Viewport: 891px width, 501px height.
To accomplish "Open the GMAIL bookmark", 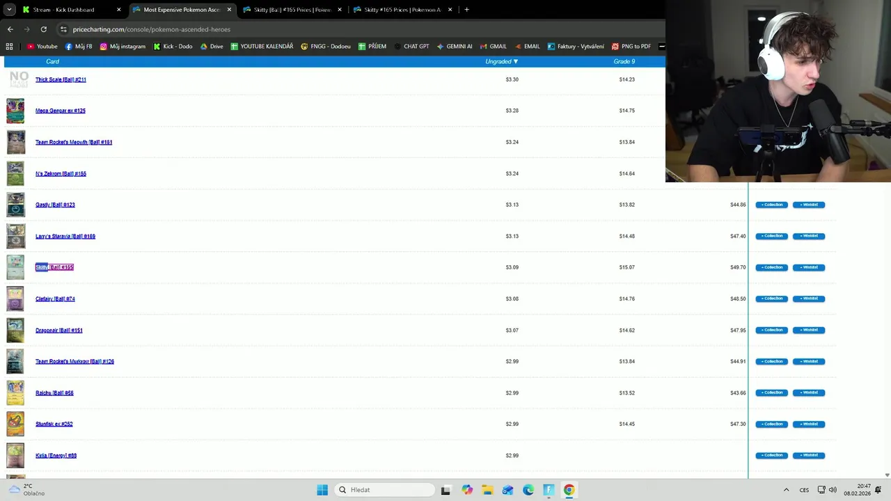I will (x=493, y=47).
